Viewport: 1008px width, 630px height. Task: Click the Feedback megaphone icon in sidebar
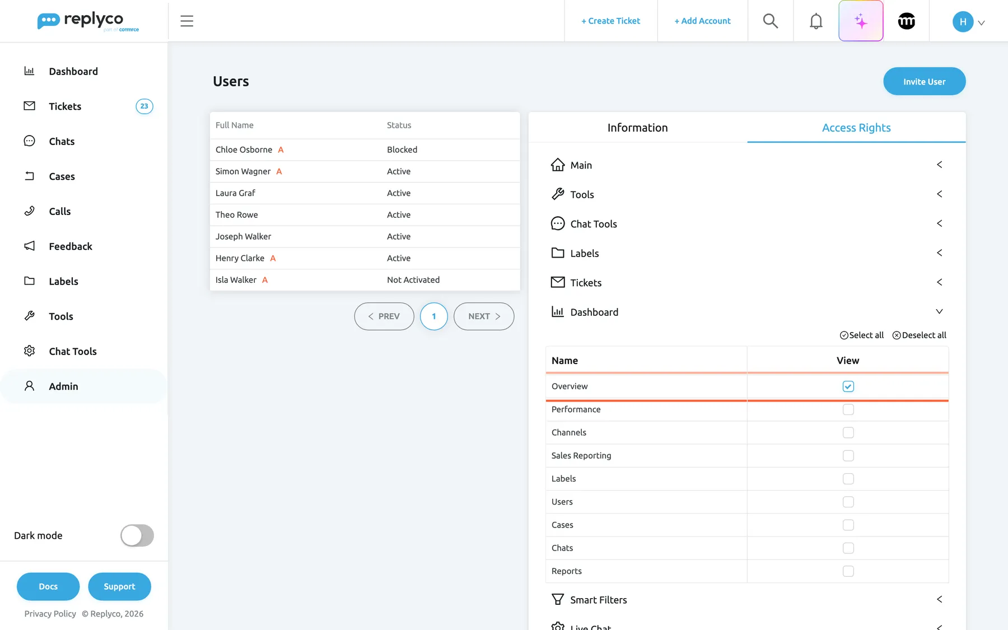click(29, 246)
